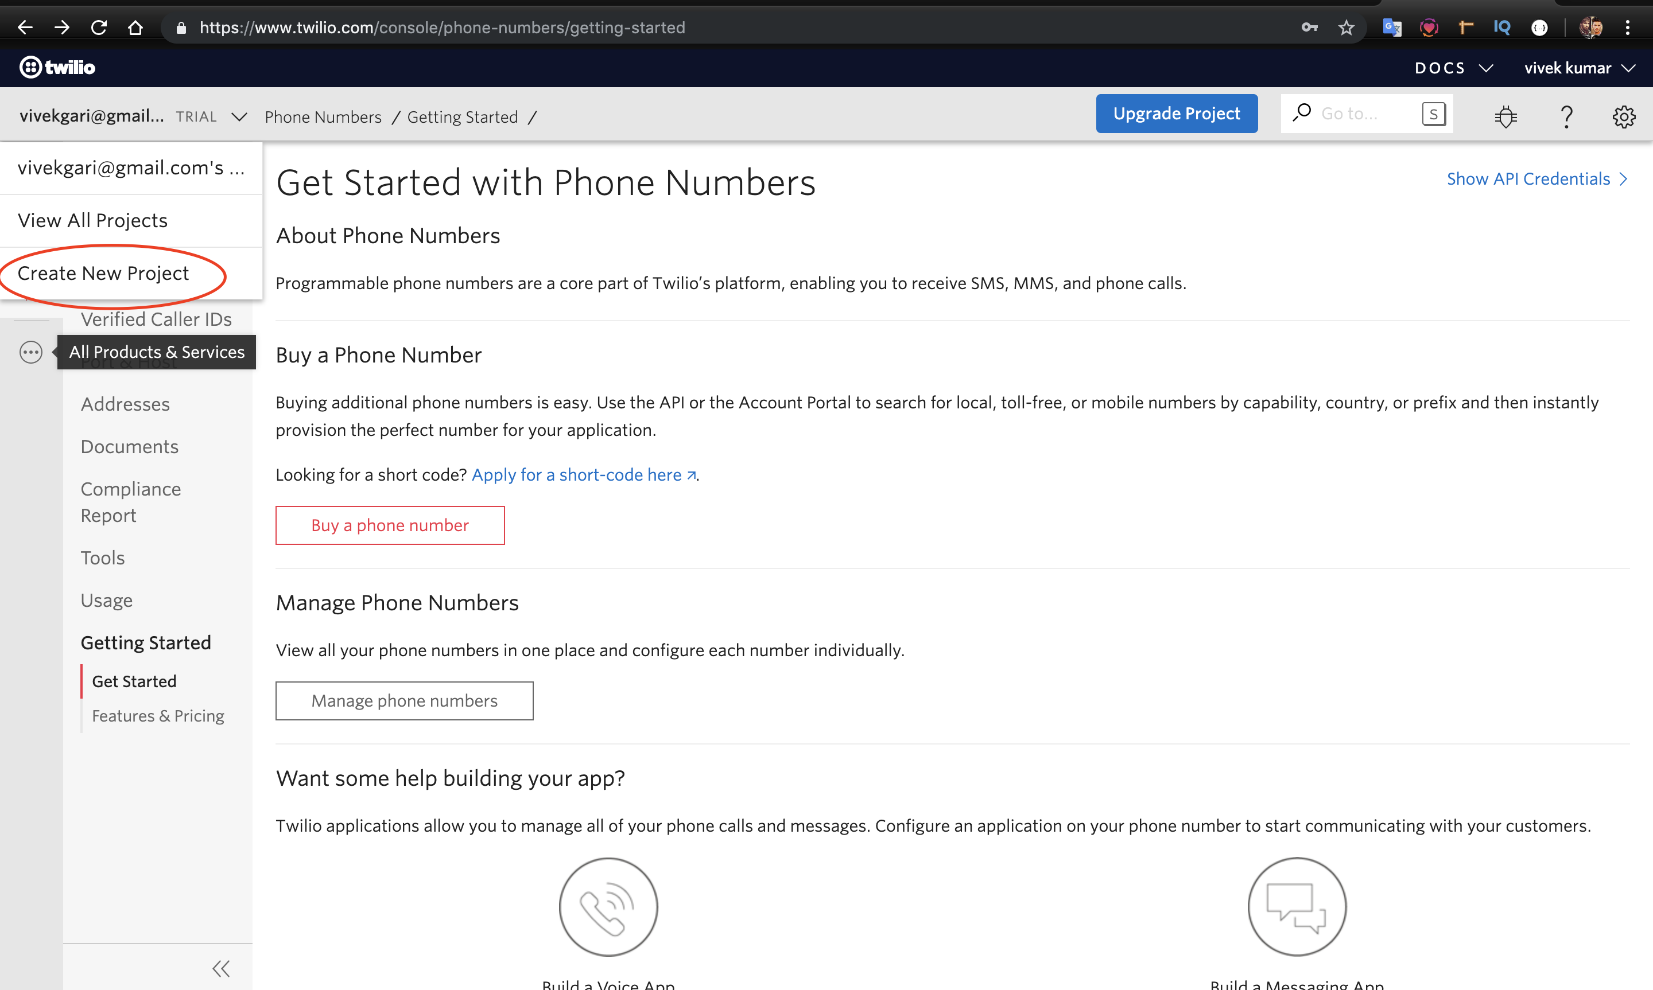
Task: Select the vivekgari@gmail.com's project entry
Action: [x=131, y=168]
